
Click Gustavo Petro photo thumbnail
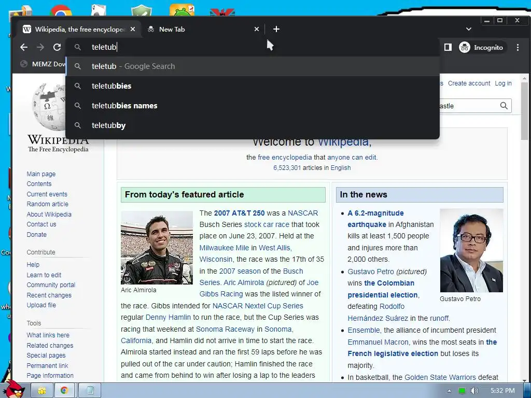[471, 250]
